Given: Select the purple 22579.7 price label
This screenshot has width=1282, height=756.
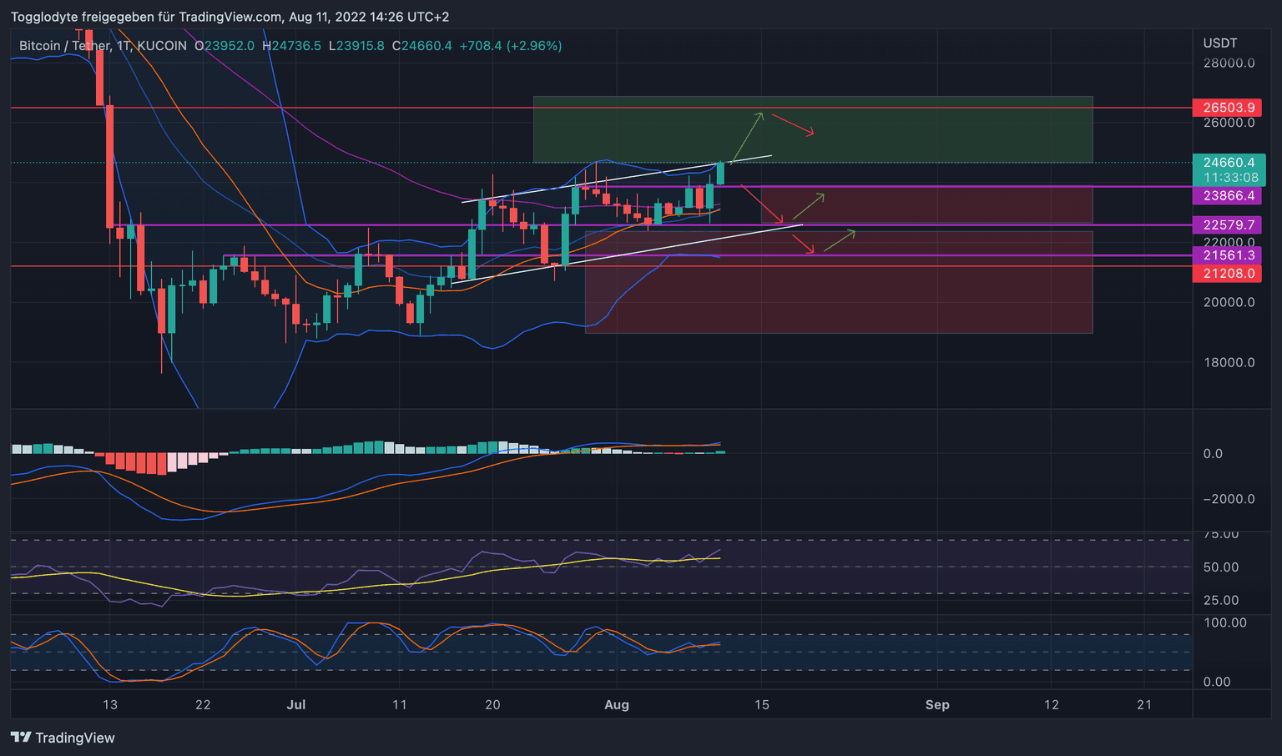Looking at the screenshot, I should pos(1229,225).
